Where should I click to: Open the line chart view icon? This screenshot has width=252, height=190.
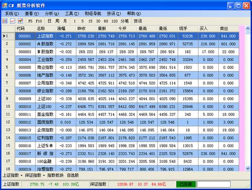(13, 21)
